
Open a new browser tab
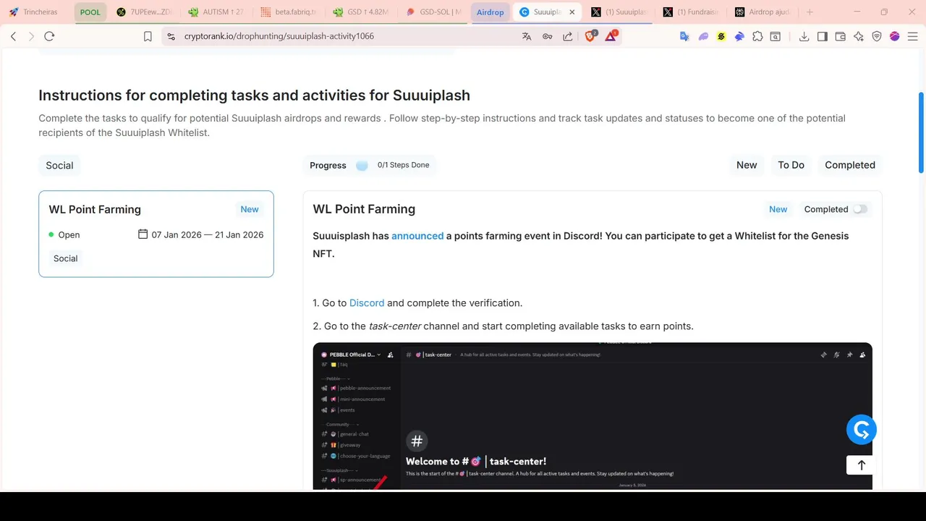(x=810, y=12)
